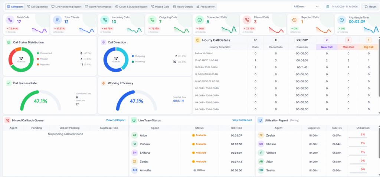
Task: Click Arjun's AR avatar in Live Team Status
Action: pyautogui.click(x=134, y=135)
